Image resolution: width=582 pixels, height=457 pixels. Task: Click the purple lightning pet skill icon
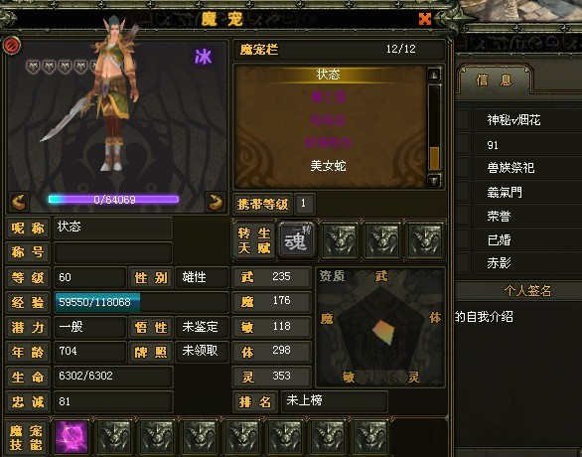(x=72, y=437)
